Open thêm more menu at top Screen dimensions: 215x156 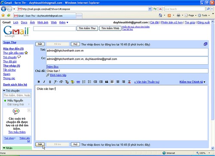pos(64,22)
